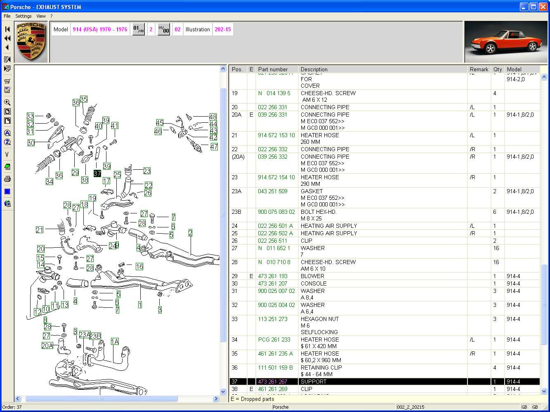Viewport: 550px width, 412px height.
Task: Open the order checklist icon
Action: [7, 90]
